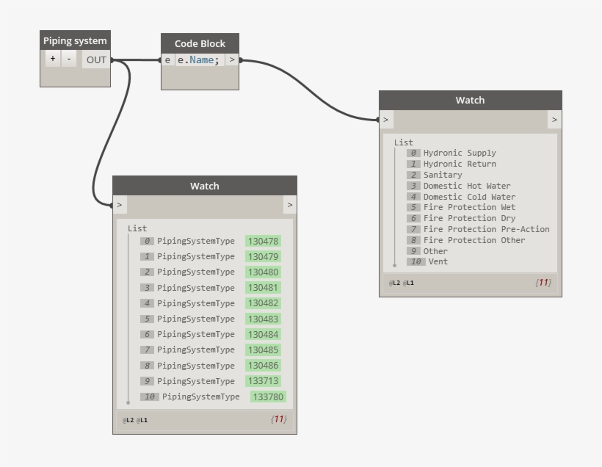Open element ID 130478 green link

tap(263, 241)
